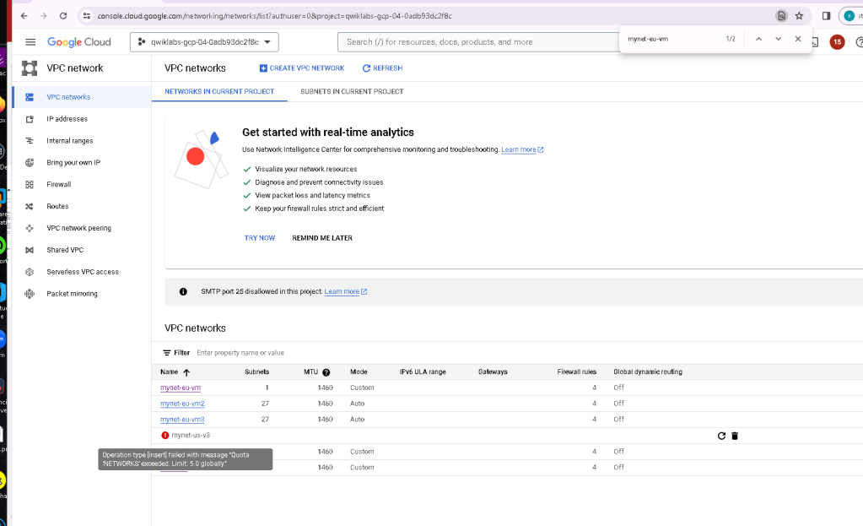Viewport: 863px width, 526px height.
Task: Retry the failed mynet-us-v3 operation
Action: 721,437
